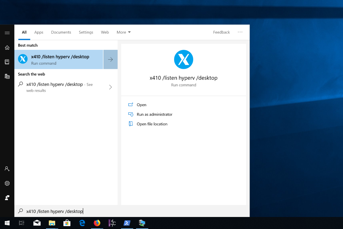Select the Settings filter tab
343x229 pixels.
coord(86,32)
